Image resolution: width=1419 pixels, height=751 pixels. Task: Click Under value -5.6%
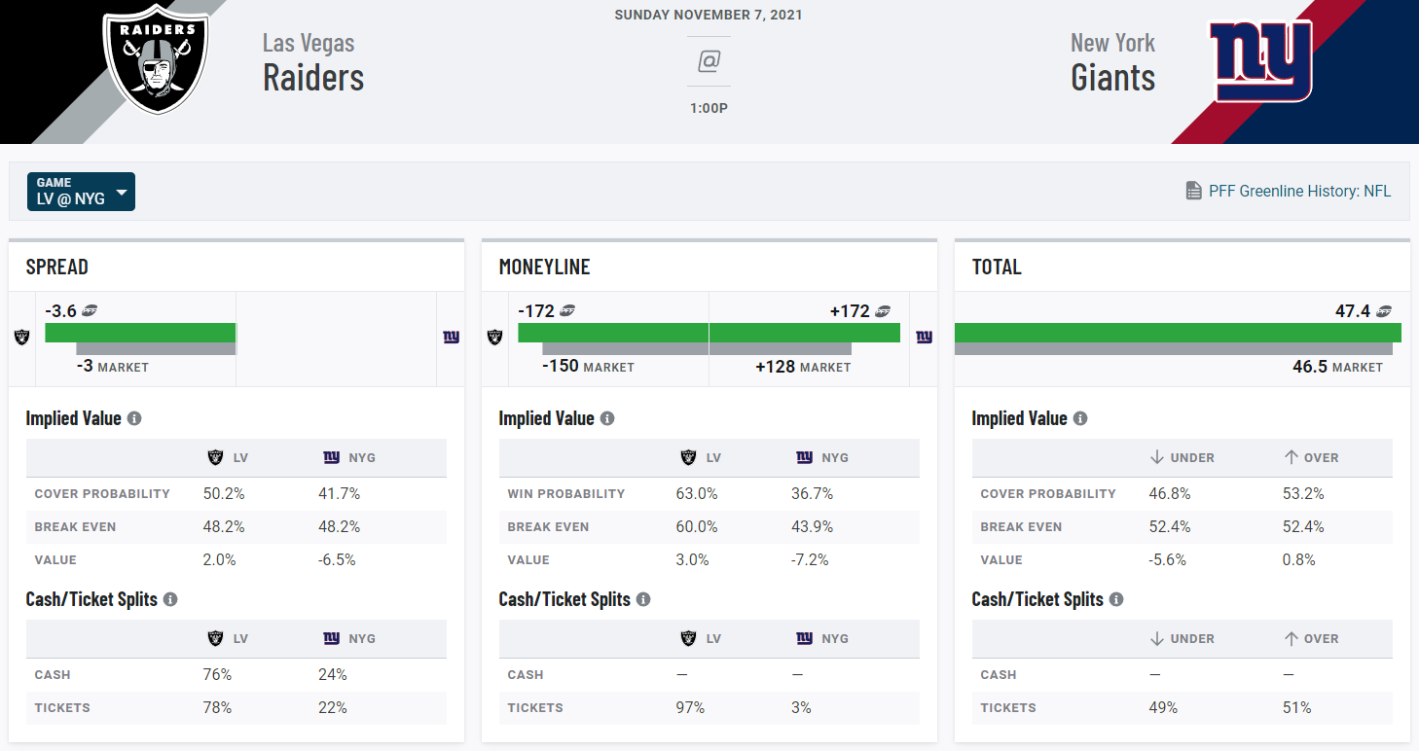click(1168, 559)
